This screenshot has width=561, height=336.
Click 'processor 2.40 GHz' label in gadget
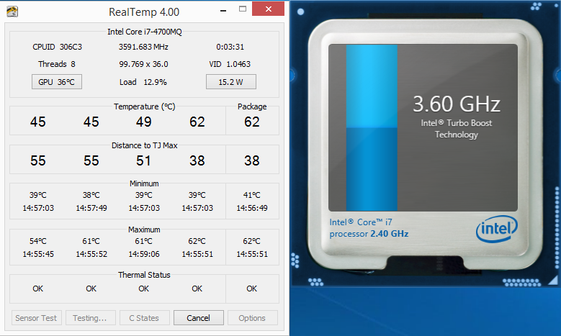pos(369,234)
